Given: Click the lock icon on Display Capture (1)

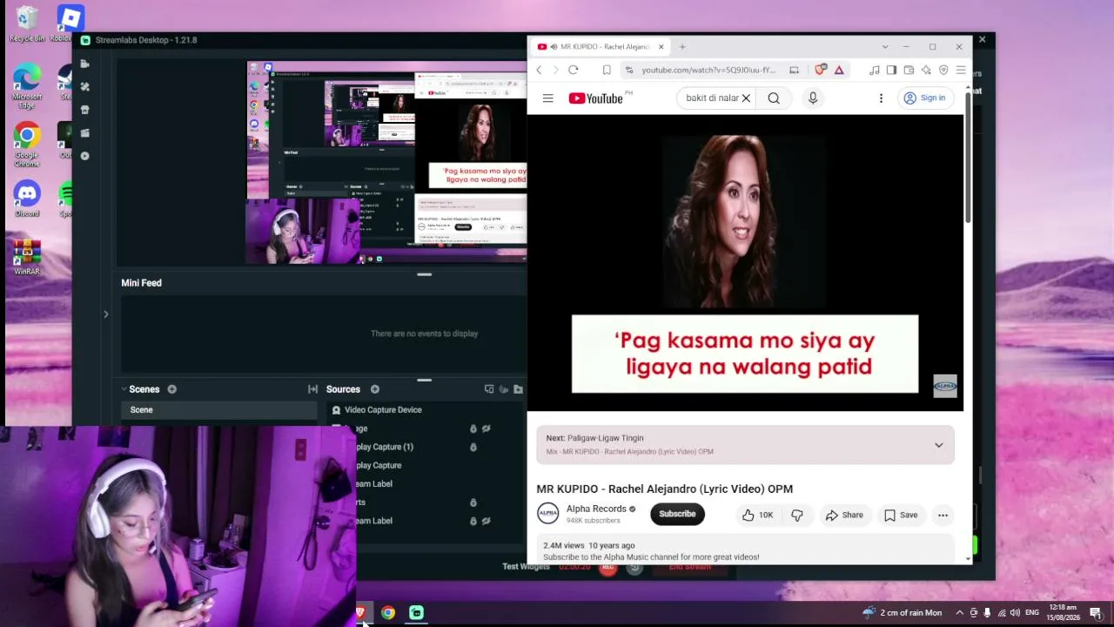Looking at the screenshot, I should tap(473, 448).
